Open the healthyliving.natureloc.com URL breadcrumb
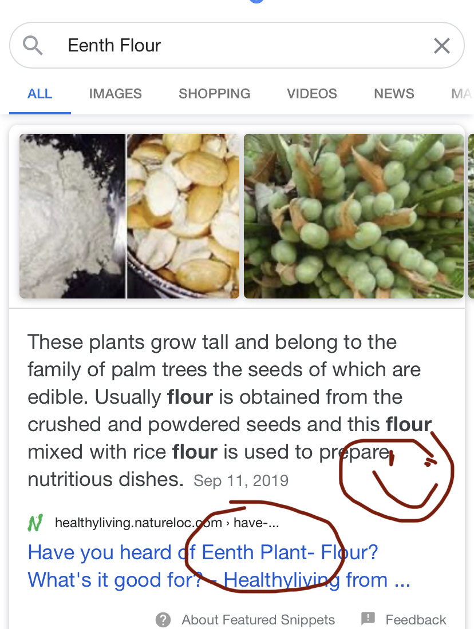The height and width of the screenshot is (629, 474). [x=167, y=523]
